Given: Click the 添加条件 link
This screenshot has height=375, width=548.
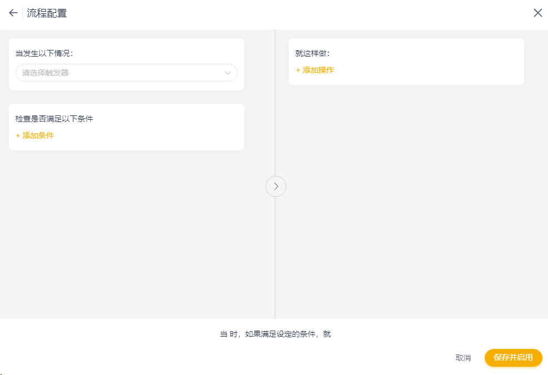Looking at the screenshot, I should (x=38, y=135).
